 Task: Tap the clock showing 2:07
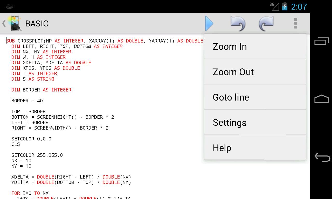(x=298, y=7)
